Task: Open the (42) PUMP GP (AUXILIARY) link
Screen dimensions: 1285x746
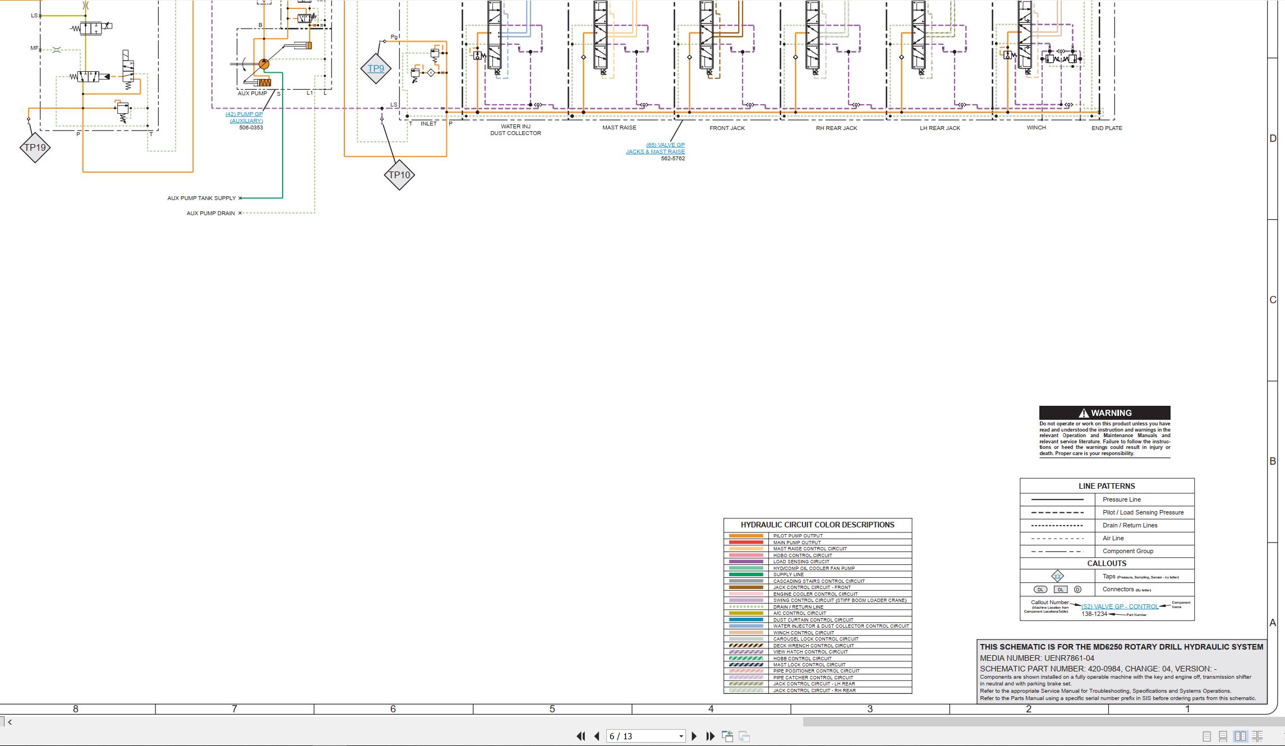Action: tap(245, 117)
